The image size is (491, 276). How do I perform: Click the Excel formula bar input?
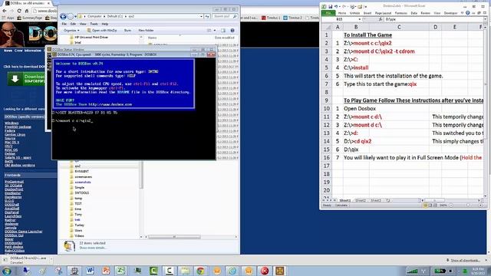point(433,19)
